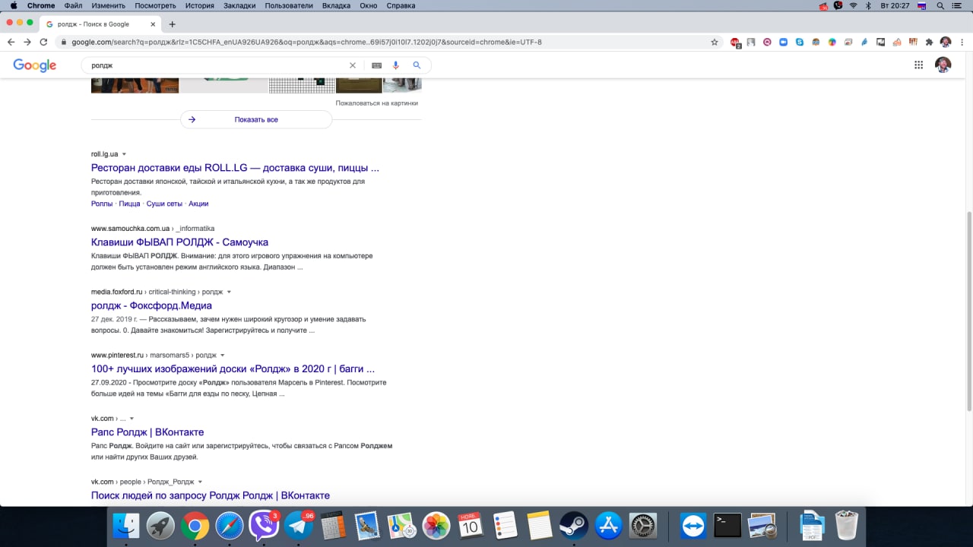973x547 pixels.
Task: Click the Показать все button
Action: (256, 119)
